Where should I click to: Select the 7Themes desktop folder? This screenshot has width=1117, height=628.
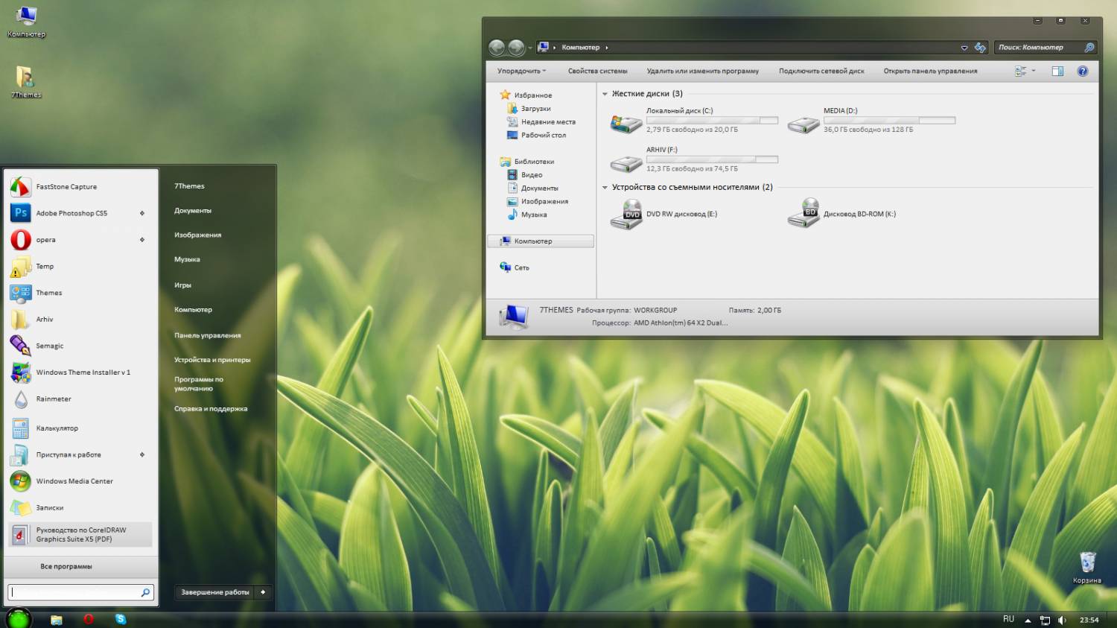[26, 82]
